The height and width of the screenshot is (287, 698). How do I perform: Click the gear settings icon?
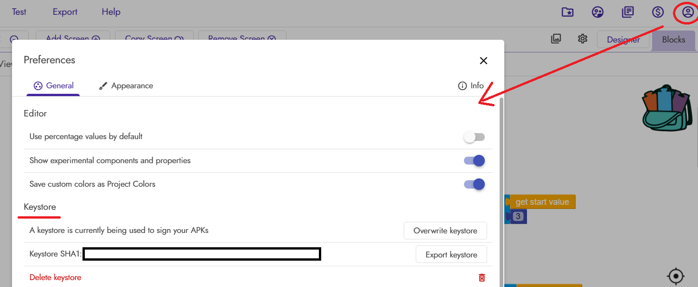[583, 39]
